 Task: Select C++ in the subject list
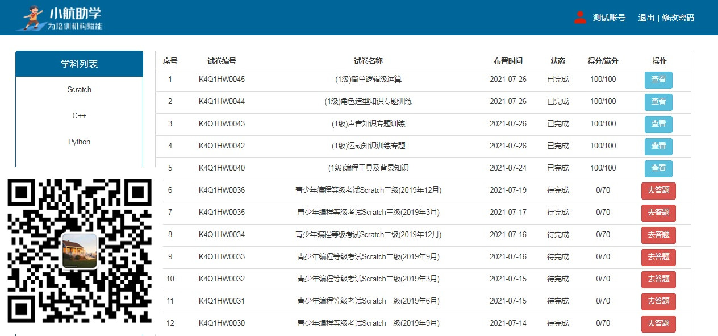pyautogui.click(x=79, y=116)
